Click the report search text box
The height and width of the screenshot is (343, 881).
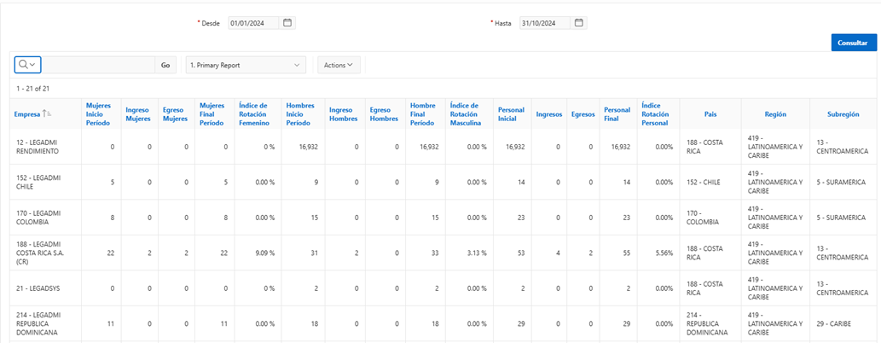(98, 65)
